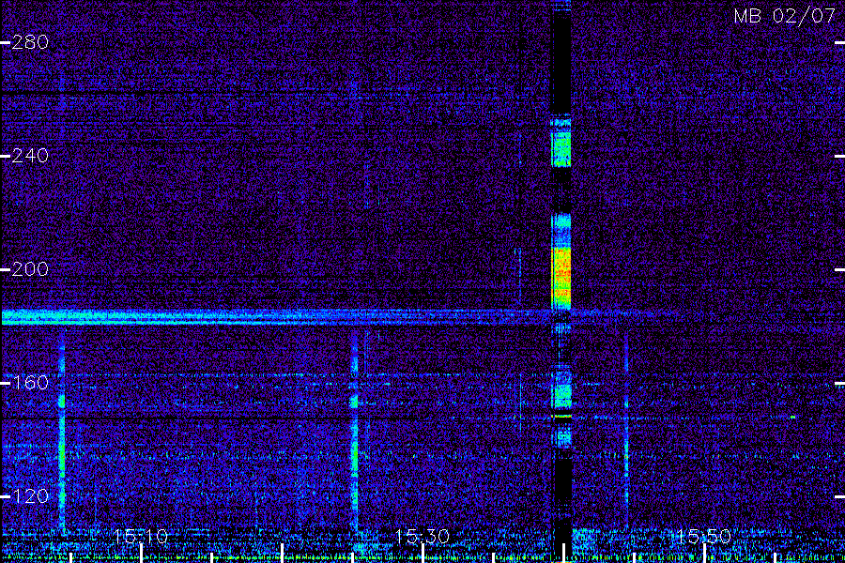
Task: Click the 240 frequency axis label
Action: [x=30, y=156]
